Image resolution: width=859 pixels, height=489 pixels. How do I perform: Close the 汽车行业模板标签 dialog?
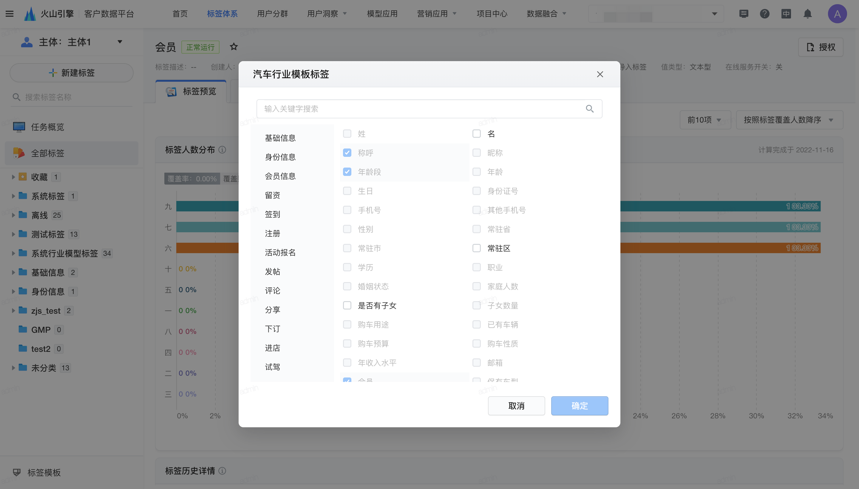600,74
